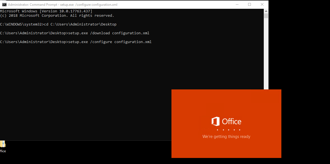Click the "Microsoft Windows [Version 10.0.17763.437]" line
Image resolution: width=330 pixels, height=164 pixels.
point(46,11)
